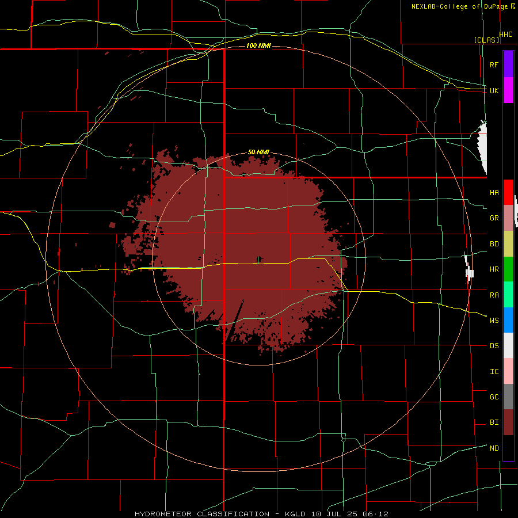Click the DS white legend color swatch
Screen dimensions: 518x518
pos(508,345)
